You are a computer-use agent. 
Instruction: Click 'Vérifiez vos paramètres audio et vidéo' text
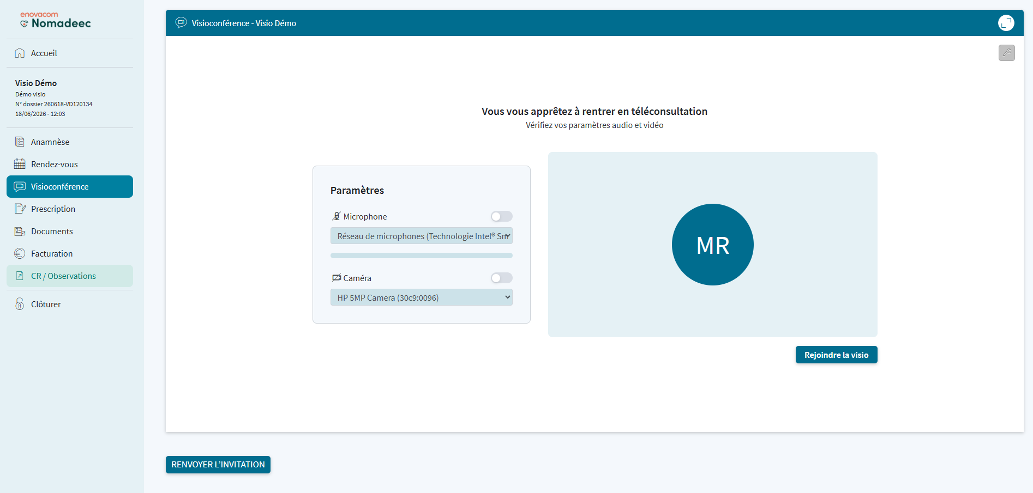pos(594,125)
